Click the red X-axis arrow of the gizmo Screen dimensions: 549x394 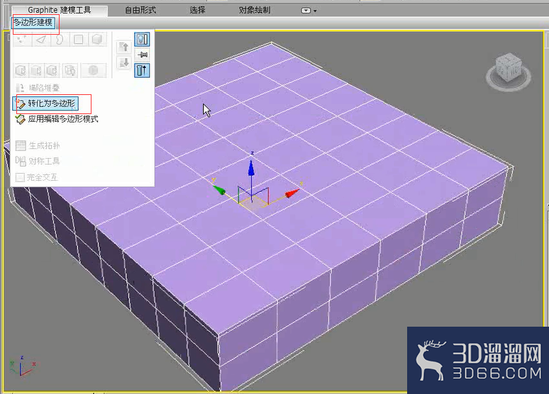click(293, 193)
